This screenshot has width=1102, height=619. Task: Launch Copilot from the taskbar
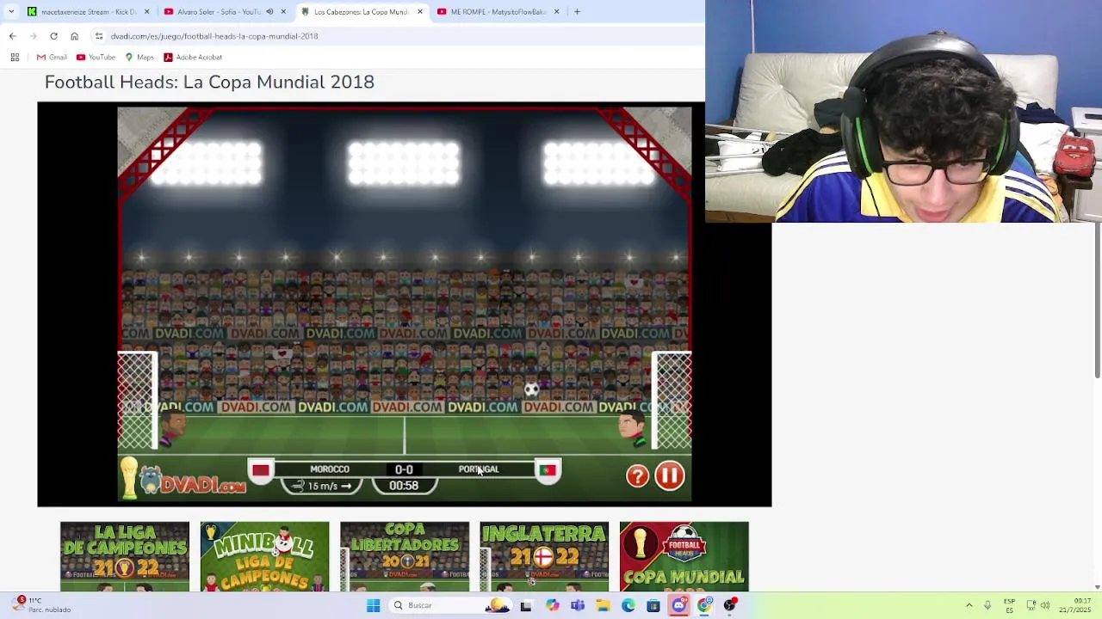tap(552, 605)
